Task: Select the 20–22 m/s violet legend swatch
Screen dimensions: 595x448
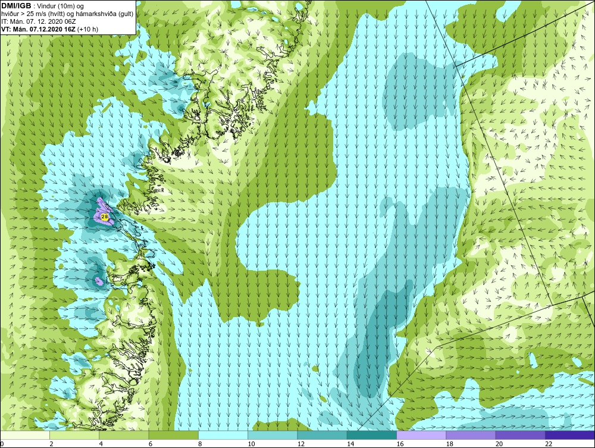Action: pyautogui.click(x=520, y=435)
